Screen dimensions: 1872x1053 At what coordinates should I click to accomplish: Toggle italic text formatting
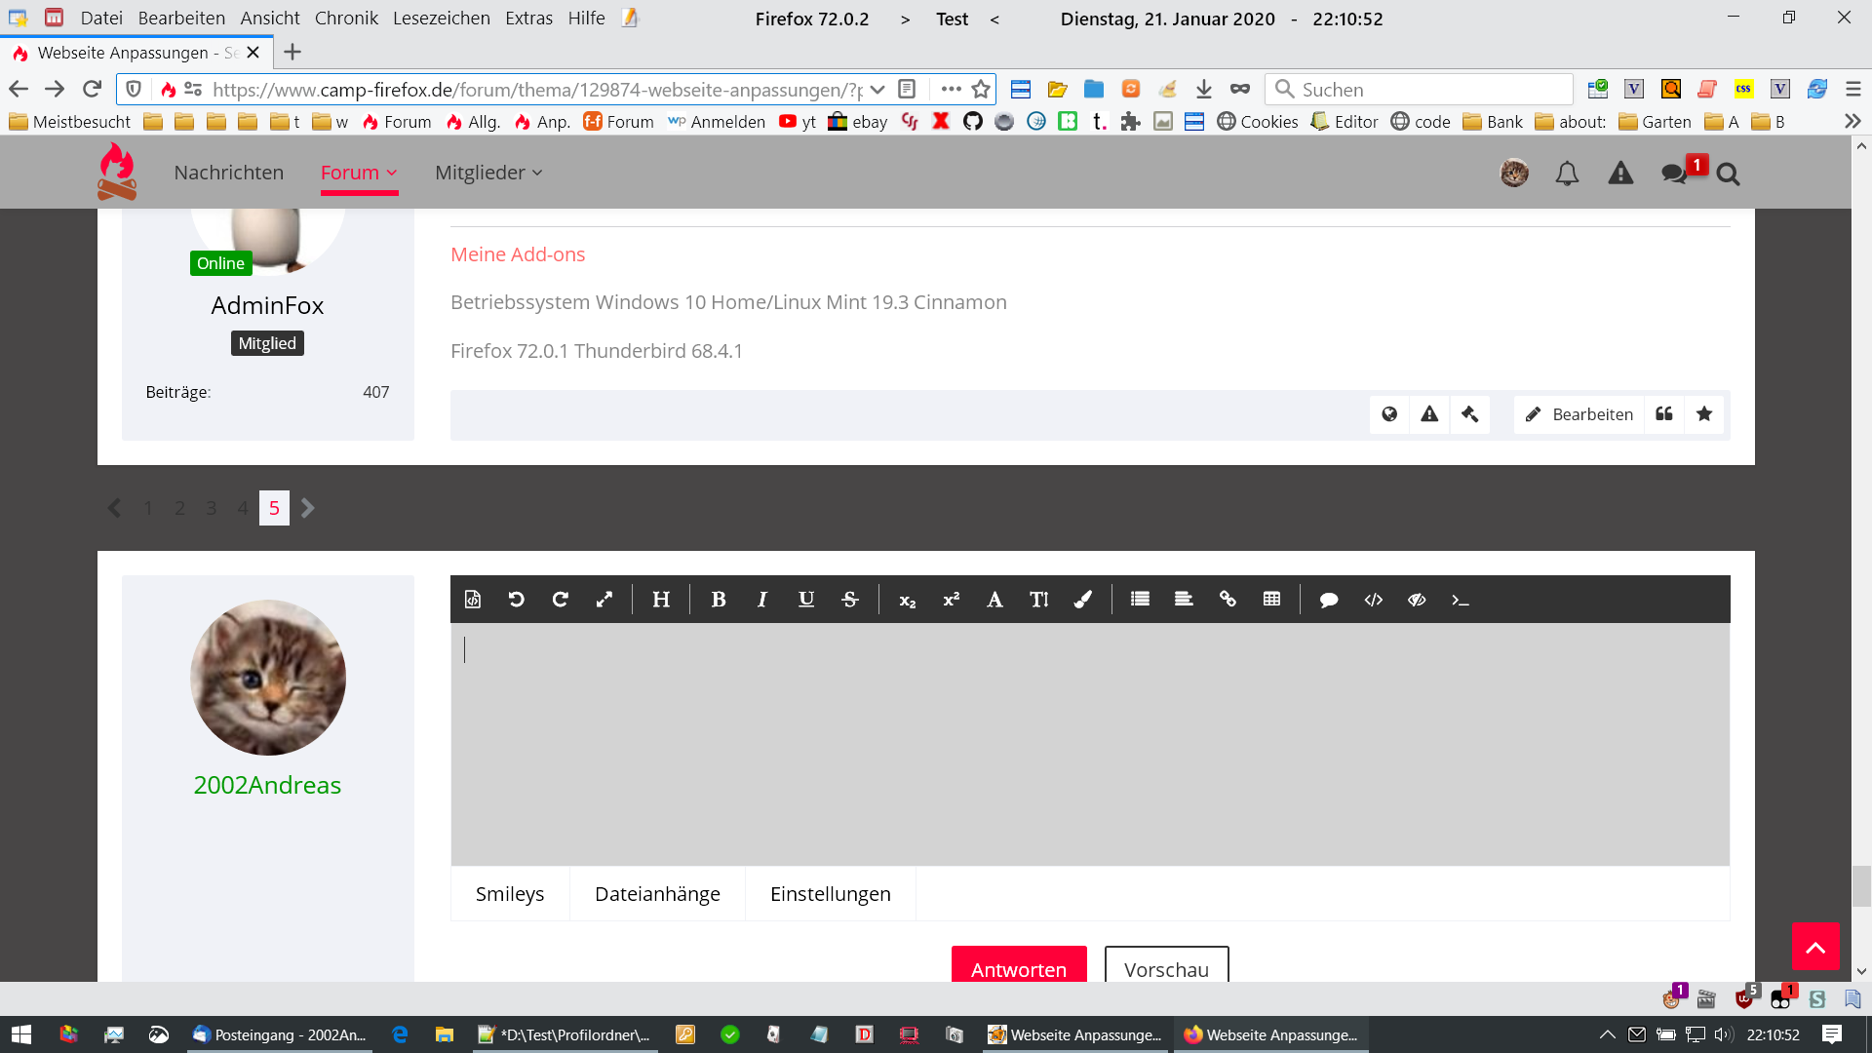click(x=761, y=600)
